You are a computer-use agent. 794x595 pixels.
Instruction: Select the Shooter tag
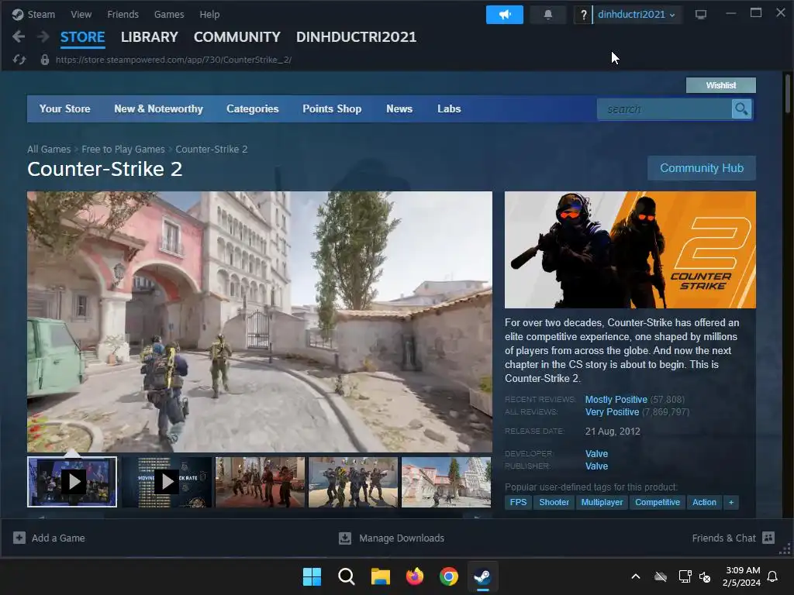pos(554,502)
